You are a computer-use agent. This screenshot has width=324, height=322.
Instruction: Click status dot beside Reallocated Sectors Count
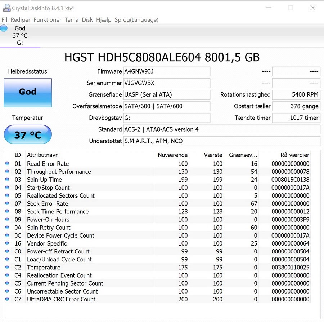click(7, 195)
